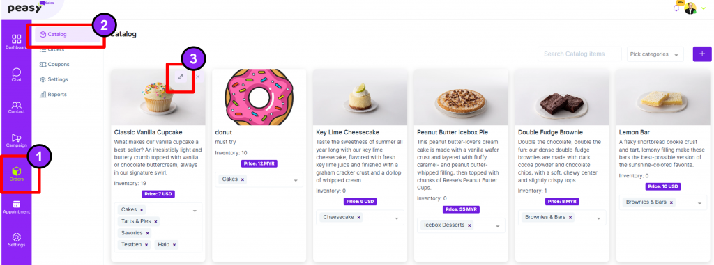Expand the Pick categories dropdown
This screenshot has height=265, width=714.
click(x=655, y=54)
